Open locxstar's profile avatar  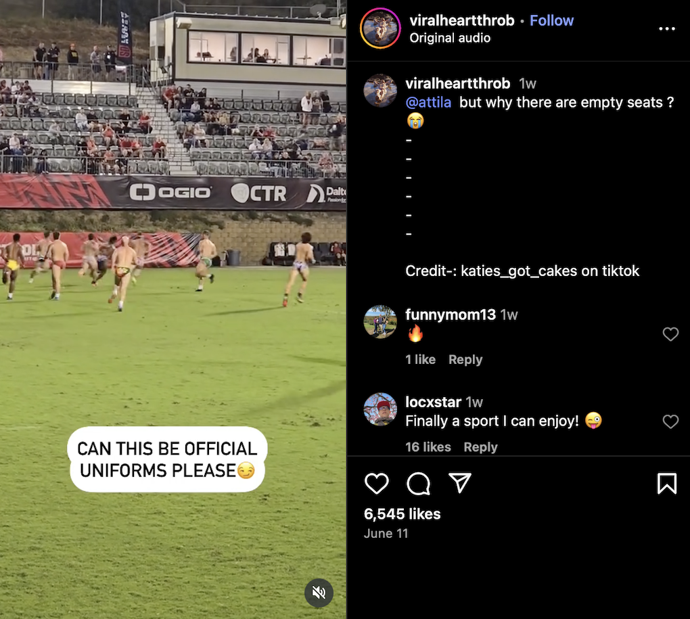[380, 409]
